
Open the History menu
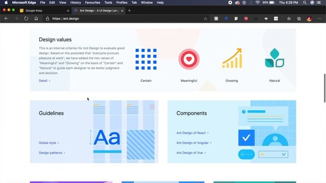[75, 3]
